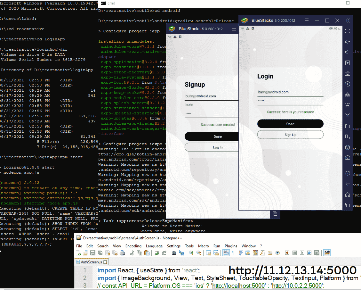The height and width of the screenshot is (290, 361).
Task: Close the AuthScreen.js tab
Action: pyautogui.click(x=105, y=262)
